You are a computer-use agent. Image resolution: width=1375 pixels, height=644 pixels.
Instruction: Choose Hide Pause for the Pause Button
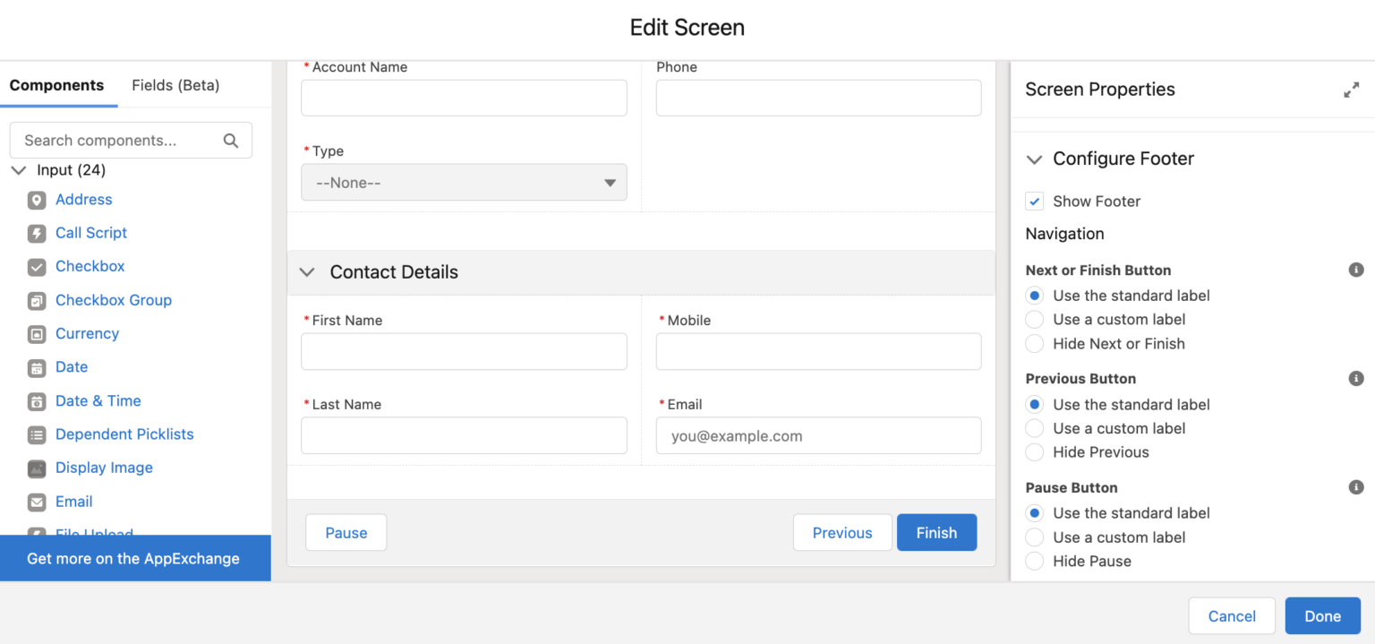tap(1034, 561)
